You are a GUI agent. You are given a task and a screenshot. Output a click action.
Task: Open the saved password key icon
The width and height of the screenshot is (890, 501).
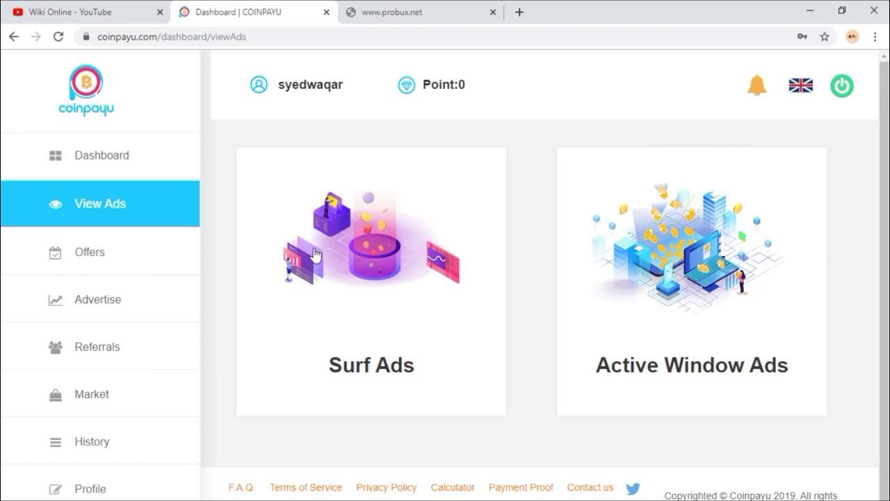tap(802, 37)
